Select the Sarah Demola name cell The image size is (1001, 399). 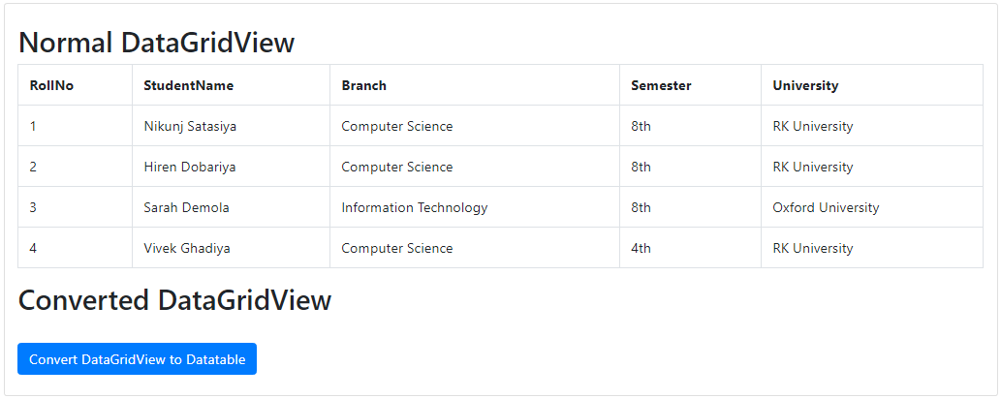click(x=186, y=207)
